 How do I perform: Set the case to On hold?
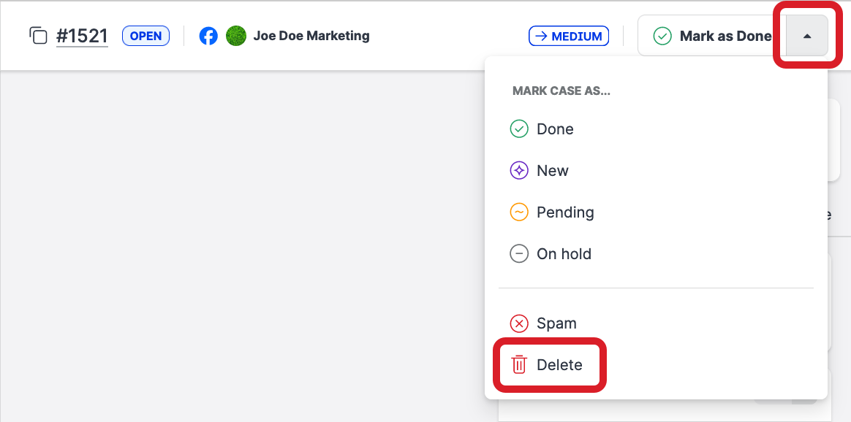[x=564, y=254]
